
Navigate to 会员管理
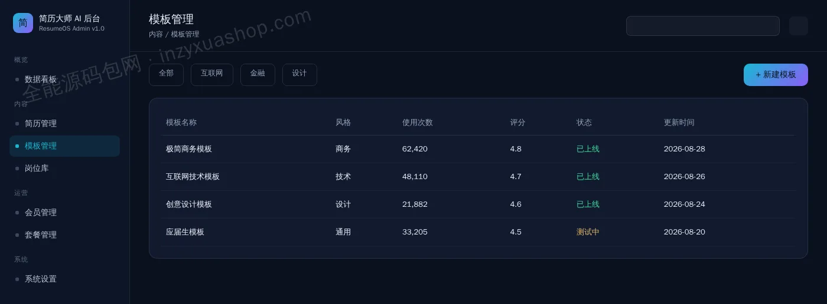point(64,213)
